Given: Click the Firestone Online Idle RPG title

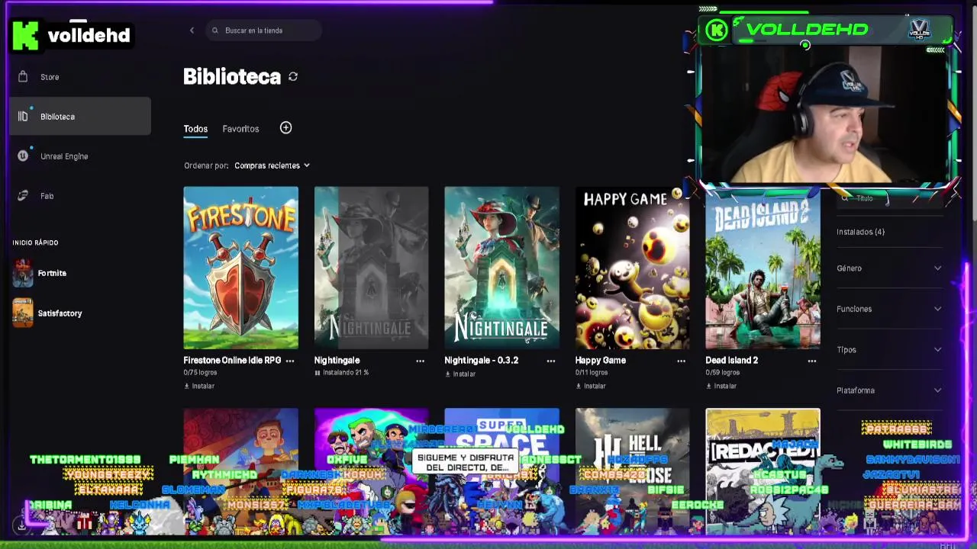Looking at the screenshot, I should click(x=232, y=360).
